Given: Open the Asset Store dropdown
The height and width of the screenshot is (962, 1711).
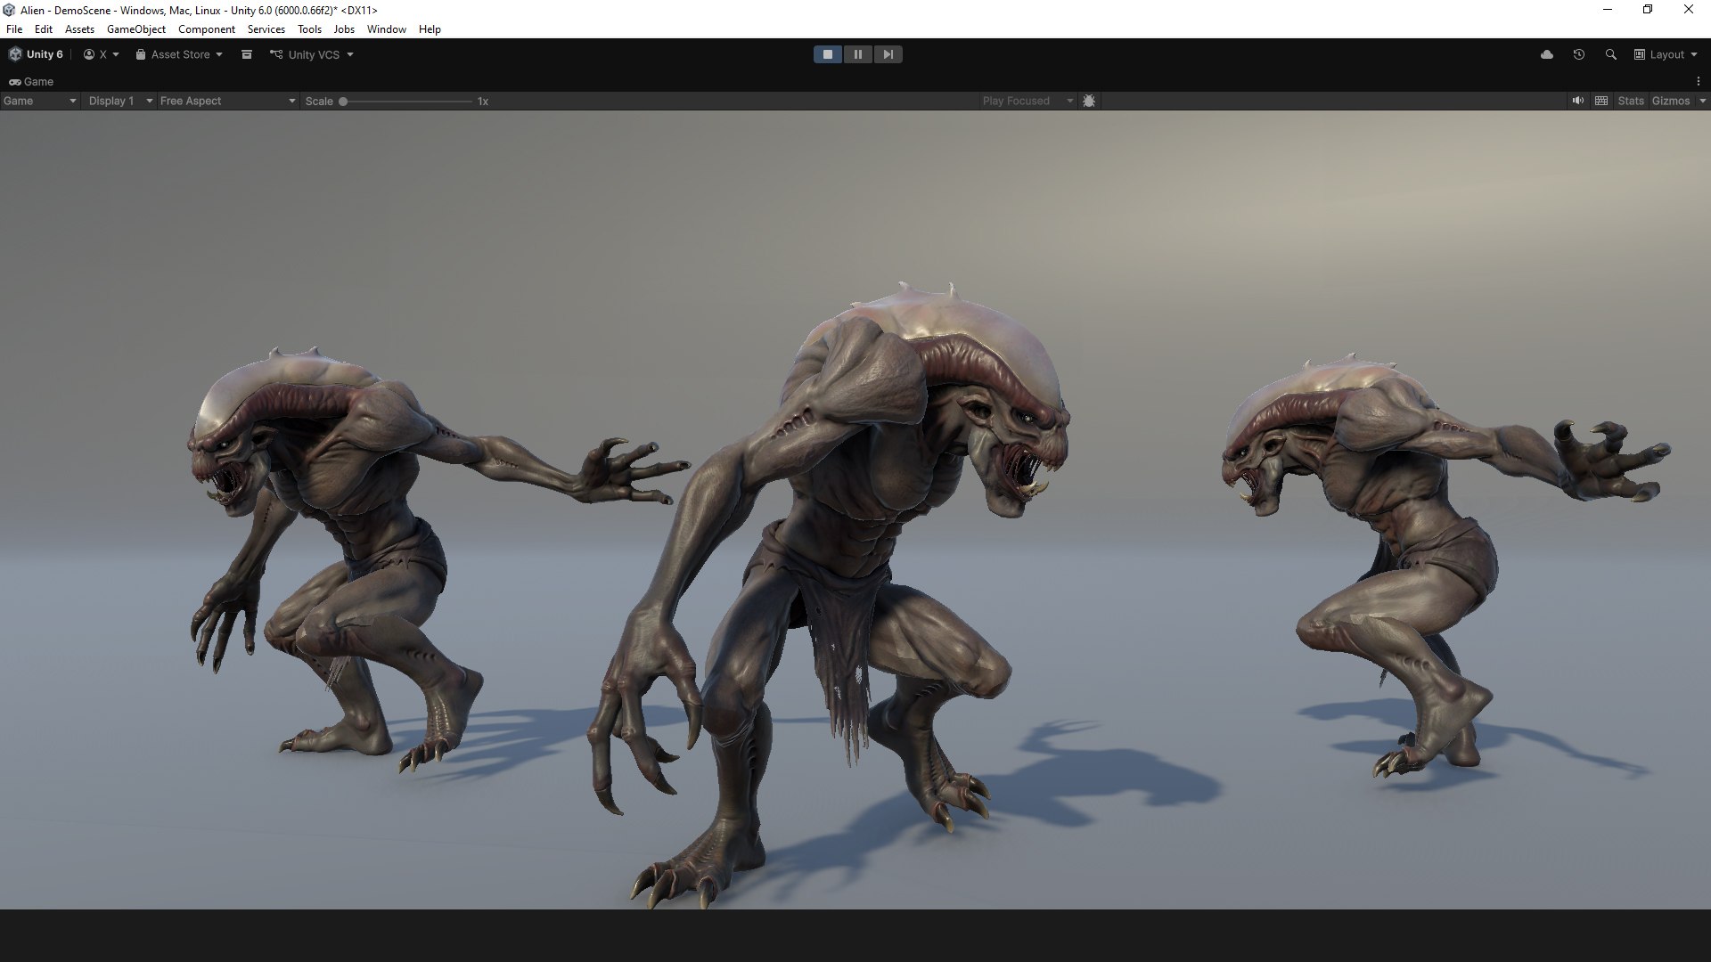Looking at the screenshot, I should point(179,54).
